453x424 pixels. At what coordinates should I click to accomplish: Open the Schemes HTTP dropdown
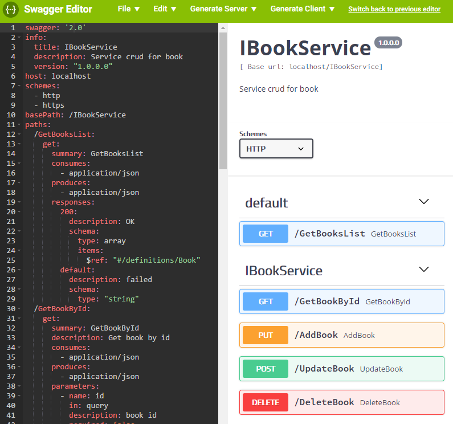pos(276,149)
